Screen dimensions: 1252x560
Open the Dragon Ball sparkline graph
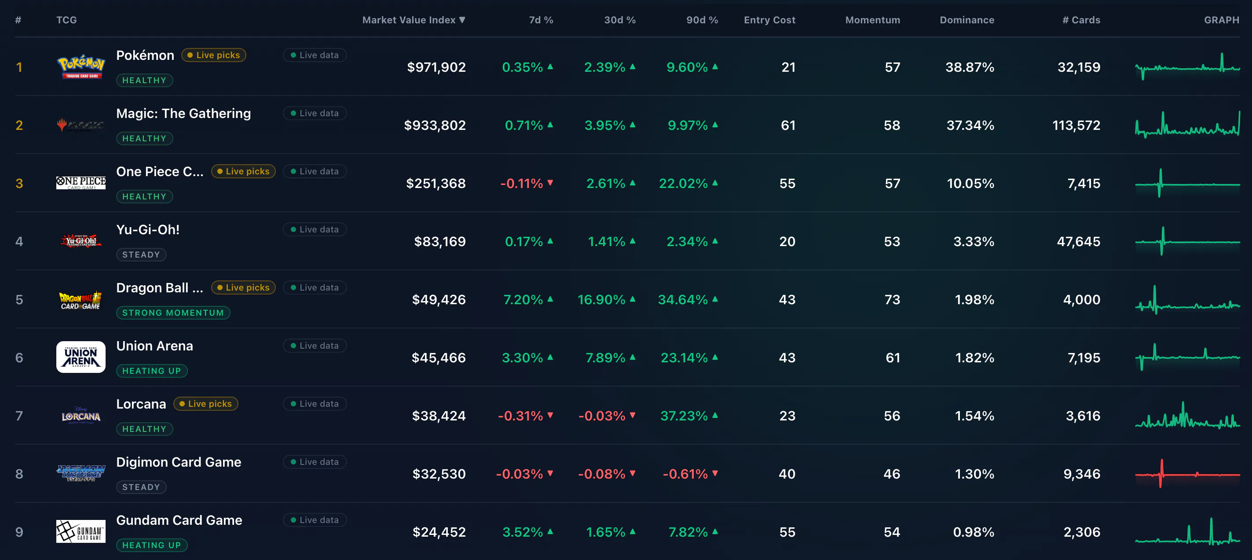(1187, 299)
